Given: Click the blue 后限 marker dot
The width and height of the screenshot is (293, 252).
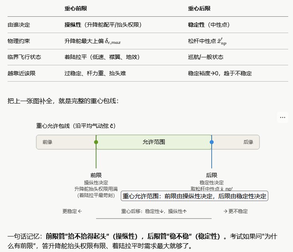Looking at the screenshot, I should [212, 142].
